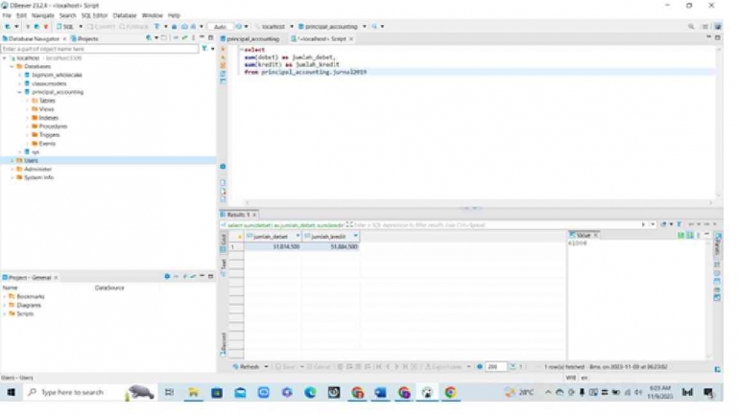The height and width of the screenshot is (415, 739).
Task: Collapse the Databases folder
Action: 12,67
